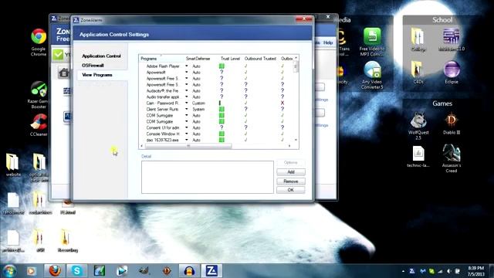Select the website folder on the desktop
494x278 pixels.
[x=13, y=164]
